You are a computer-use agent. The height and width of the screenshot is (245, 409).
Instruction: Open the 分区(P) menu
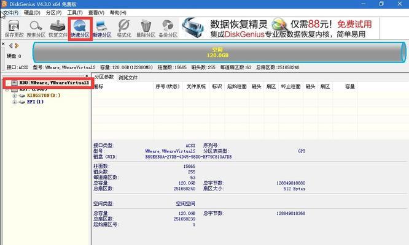pos(53,12)
